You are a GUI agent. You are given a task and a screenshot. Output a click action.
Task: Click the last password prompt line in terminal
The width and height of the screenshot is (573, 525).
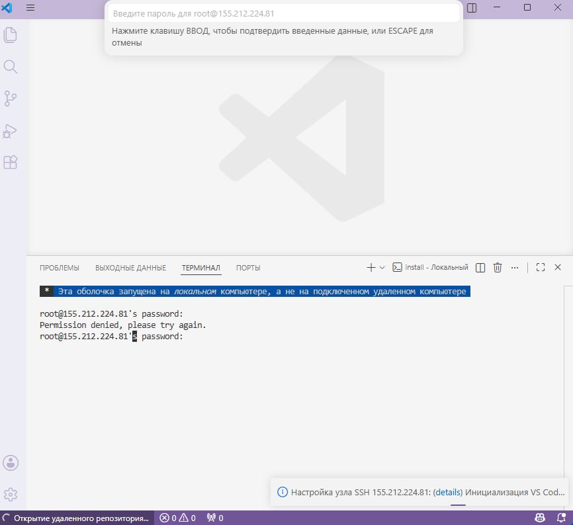pos(111,337)
